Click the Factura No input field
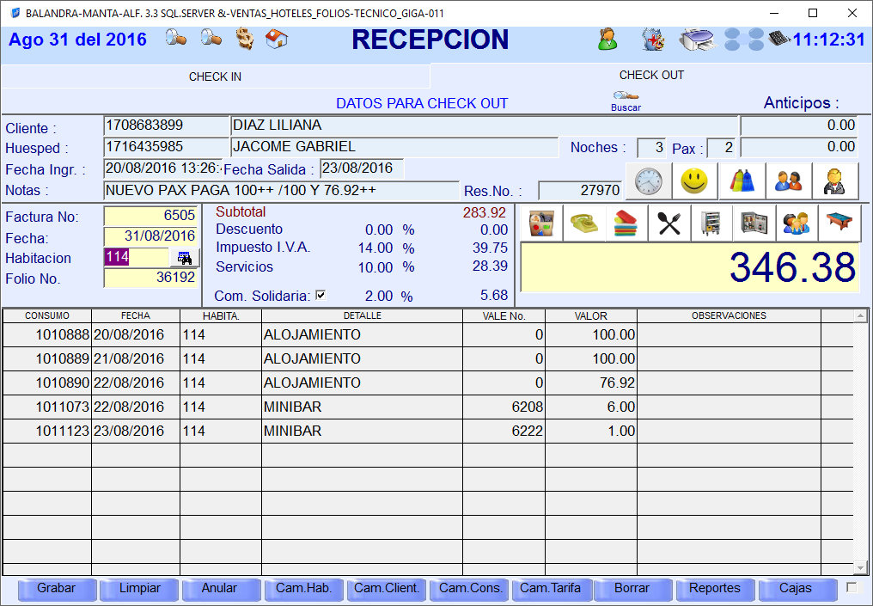 click(x=150, y=216)
